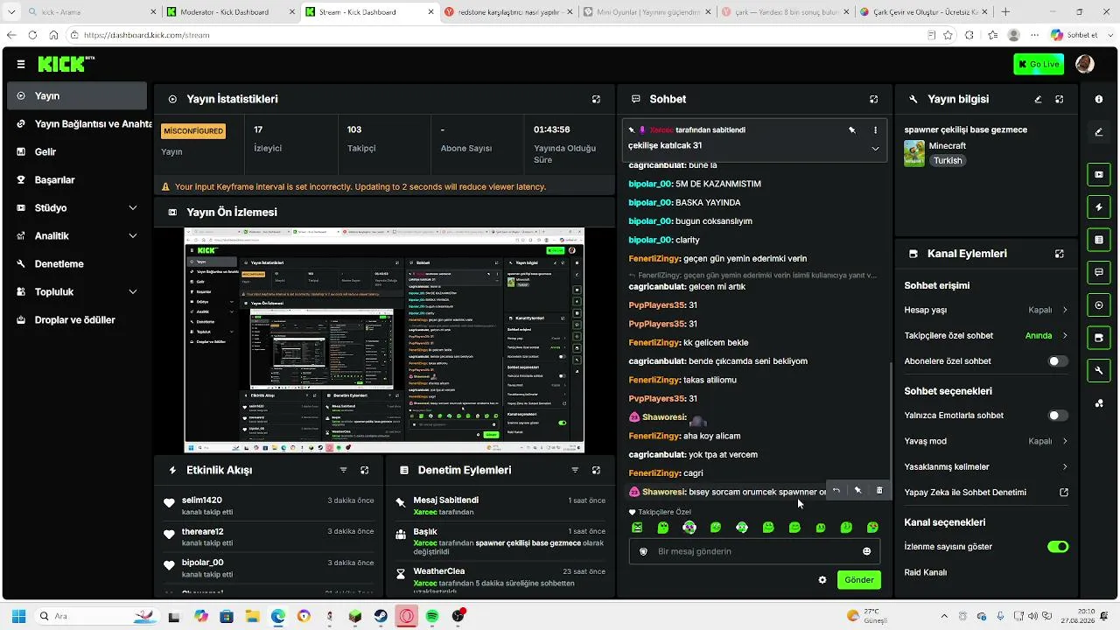Delete the Shaworesi chat message with the trash icon

click(x=879, y=491)
